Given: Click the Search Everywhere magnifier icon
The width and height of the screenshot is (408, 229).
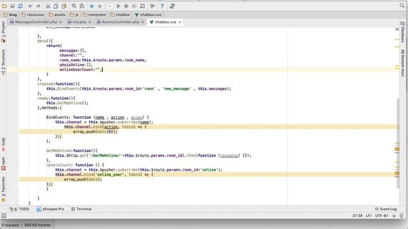Looking at the screenshot, I should pyautogui.click(x=402, y=6).
